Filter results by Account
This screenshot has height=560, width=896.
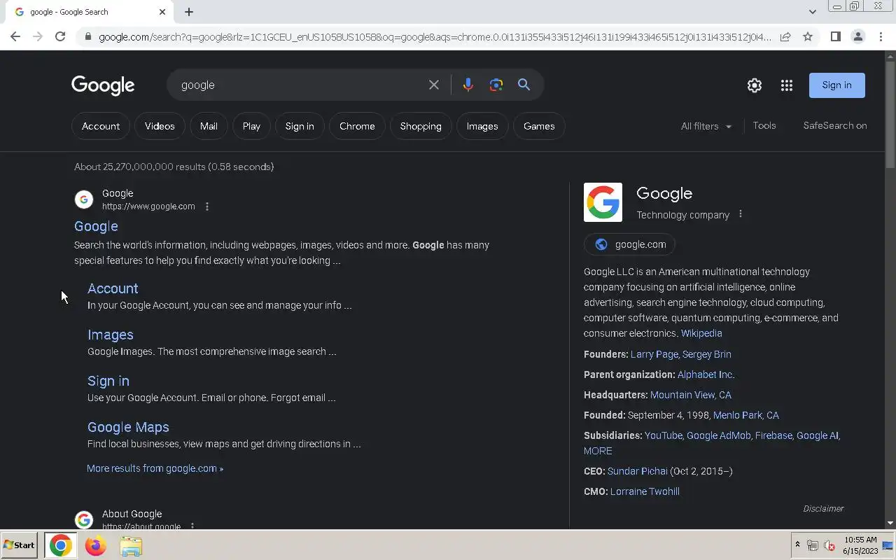click(x=101, y=126)
